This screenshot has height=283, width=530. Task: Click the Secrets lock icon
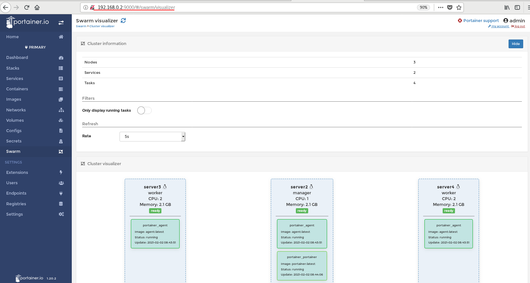click(x=61, y=141)
